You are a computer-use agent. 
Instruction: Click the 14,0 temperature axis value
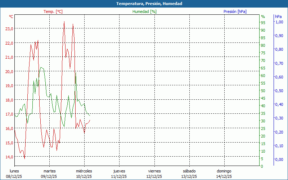click(9, 157)
